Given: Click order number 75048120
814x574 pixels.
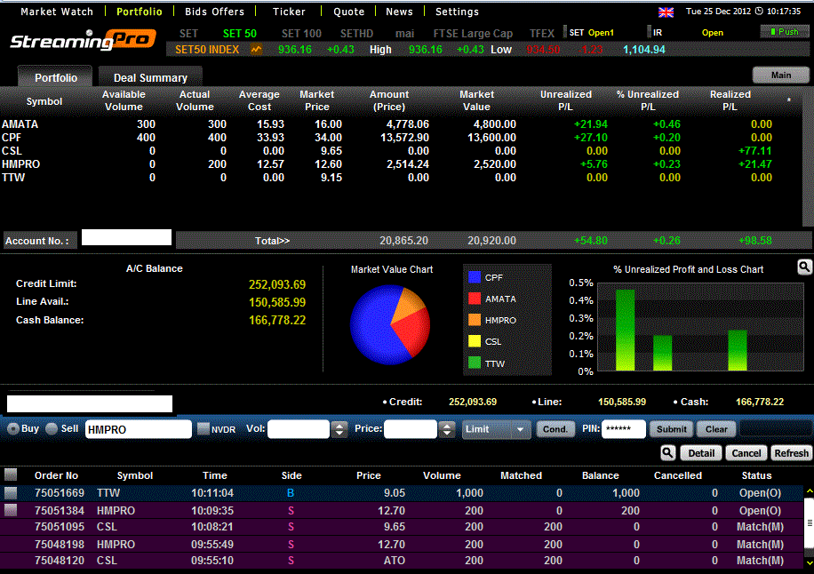Looking at the screenshot, I should point(60,561).
